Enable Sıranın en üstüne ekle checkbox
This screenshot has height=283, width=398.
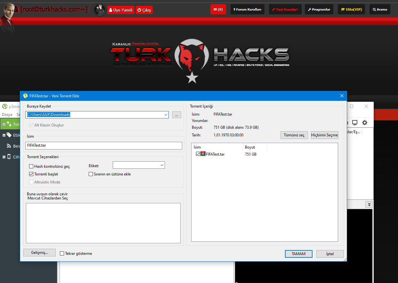(x=91, y=174)
